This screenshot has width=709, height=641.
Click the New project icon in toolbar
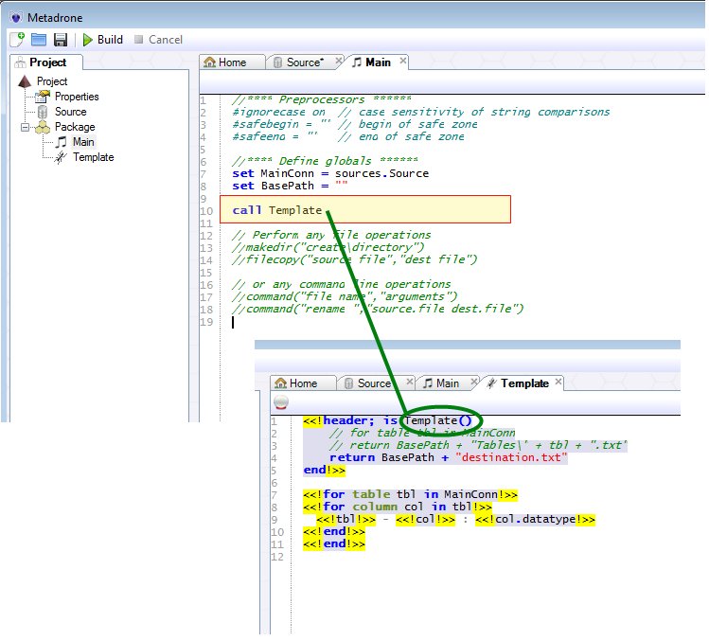[18, 40]
